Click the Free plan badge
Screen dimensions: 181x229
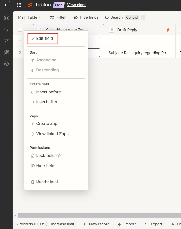pos(59,5)
